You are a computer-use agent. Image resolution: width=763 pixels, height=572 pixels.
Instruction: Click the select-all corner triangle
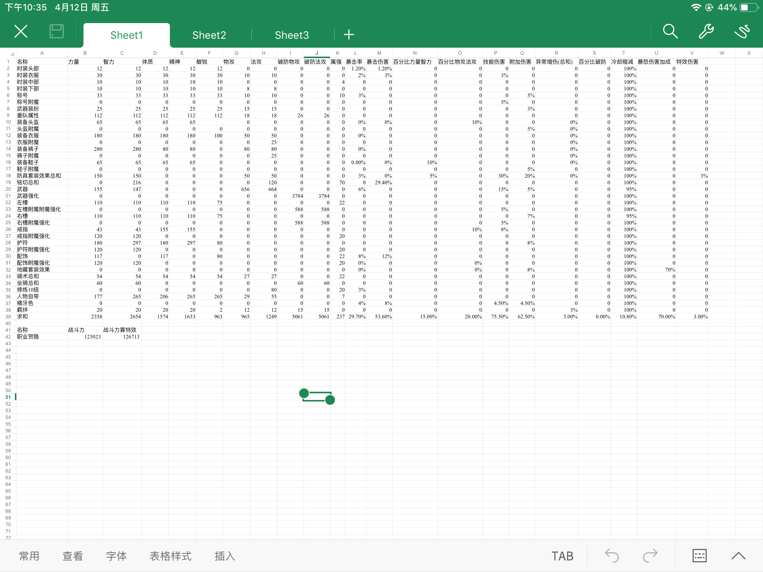click(x=12, y=54)
